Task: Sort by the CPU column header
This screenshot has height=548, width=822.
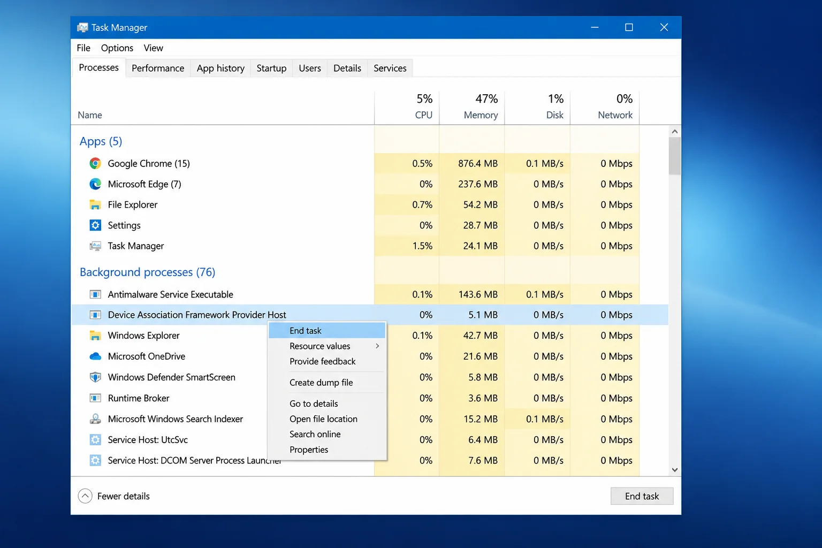Action: [x=407, y=107]
